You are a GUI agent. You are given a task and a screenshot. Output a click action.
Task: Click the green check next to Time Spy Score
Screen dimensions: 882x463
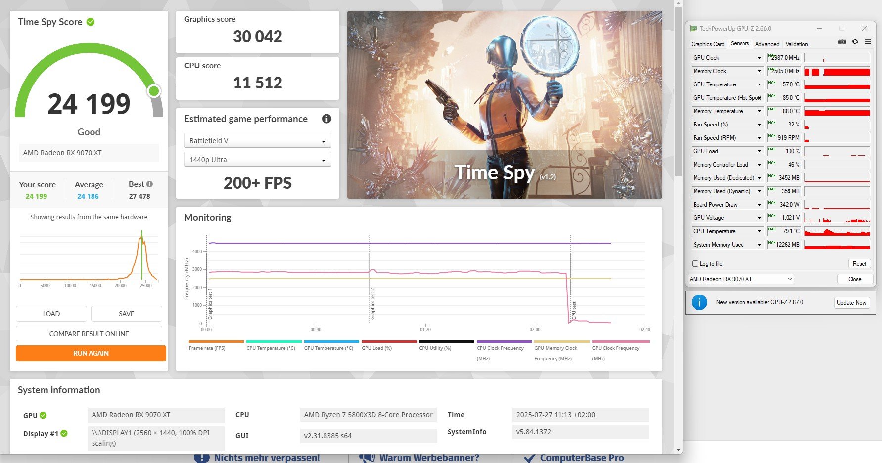pos(91,22)
